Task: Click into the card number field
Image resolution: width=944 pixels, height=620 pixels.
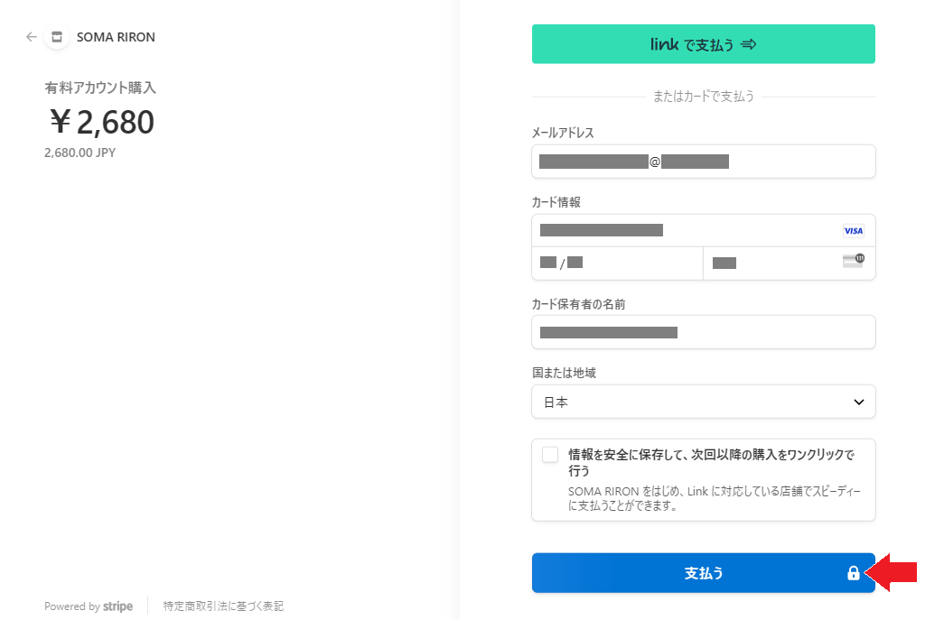Action: click(687, 231)
